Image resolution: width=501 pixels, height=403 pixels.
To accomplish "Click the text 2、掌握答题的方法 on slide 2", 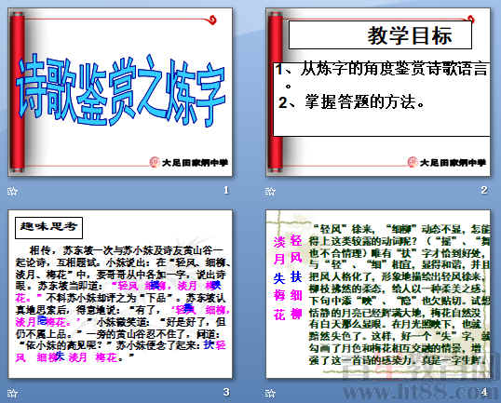I will [x=351, y=102].
